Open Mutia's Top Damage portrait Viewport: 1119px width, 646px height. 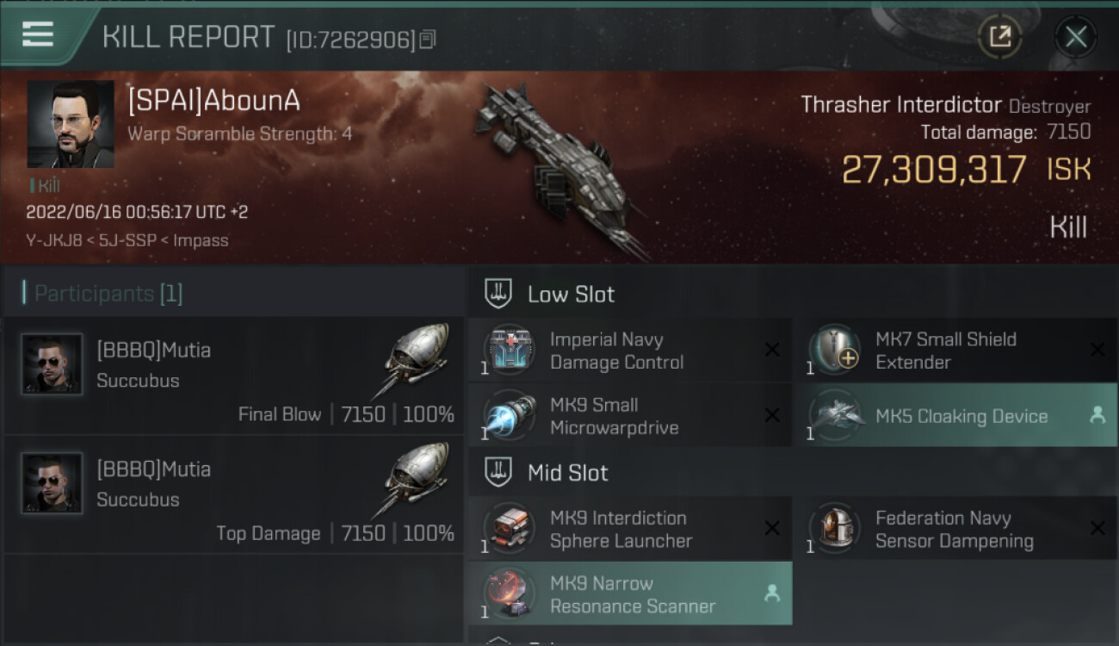pyautogui.click(x=53, y=483)
